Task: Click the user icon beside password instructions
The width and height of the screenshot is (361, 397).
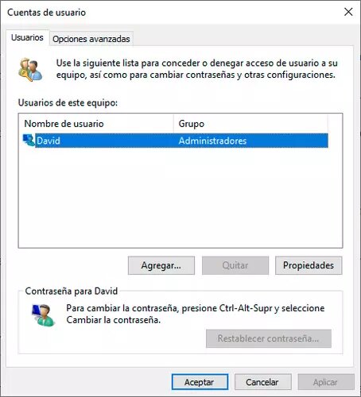Action: click(43, 315)
